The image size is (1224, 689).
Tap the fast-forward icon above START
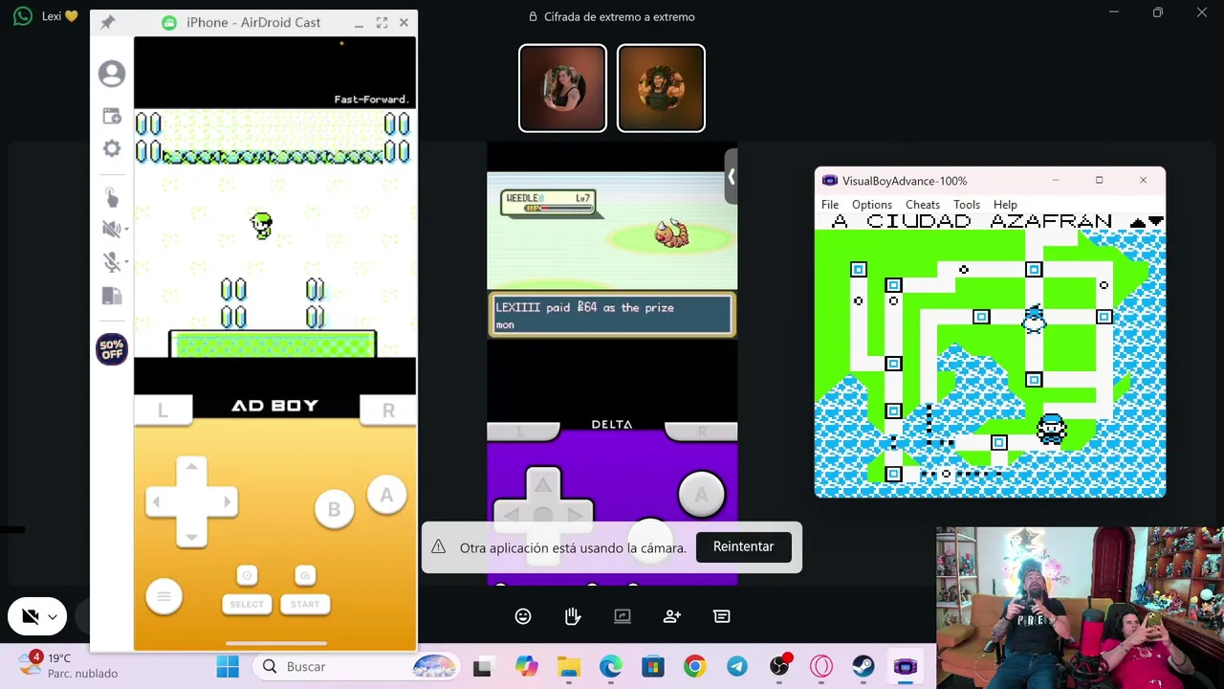305,575
